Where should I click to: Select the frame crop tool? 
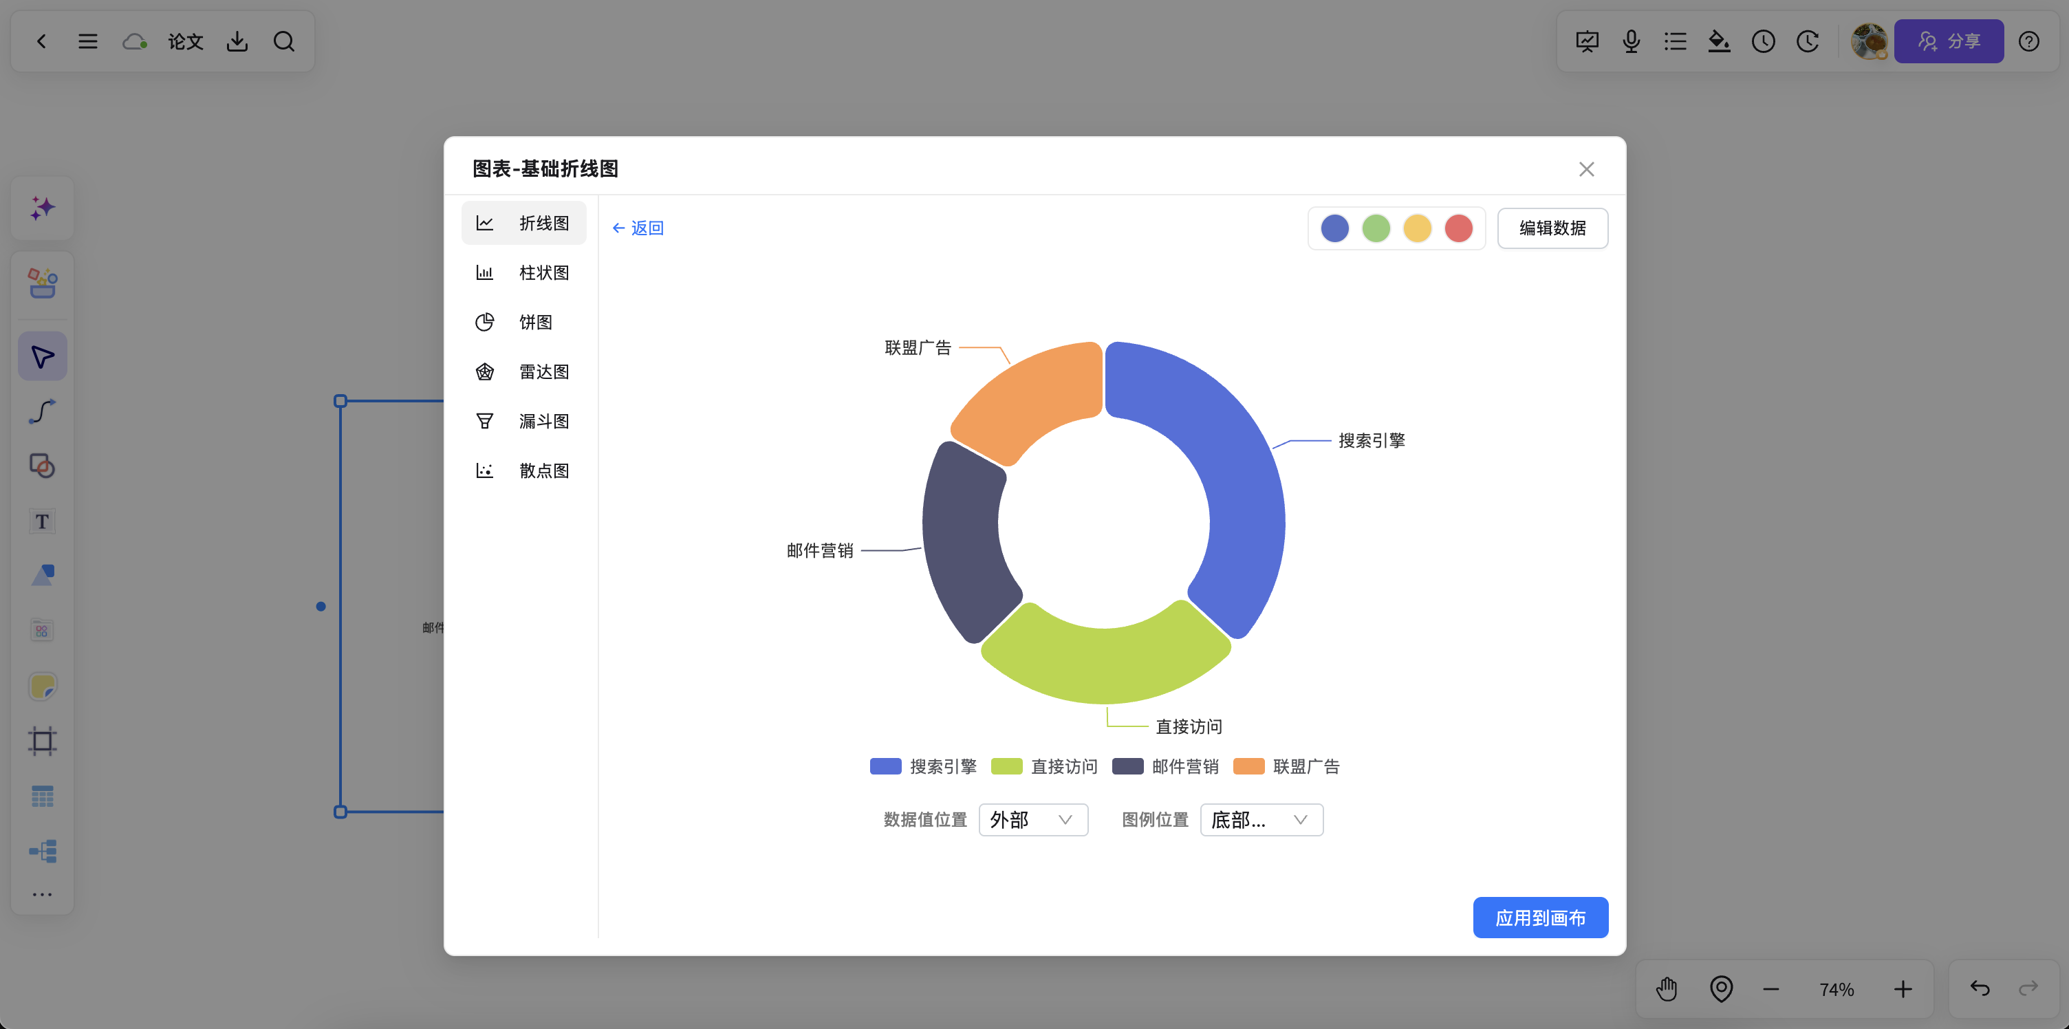[x=43, y=741]
